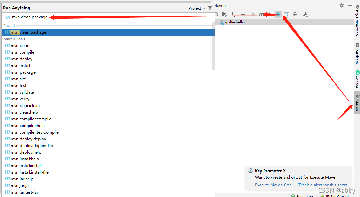Click the Add Maven Projects plus icon
360x197 pixels.
point(243,14)
